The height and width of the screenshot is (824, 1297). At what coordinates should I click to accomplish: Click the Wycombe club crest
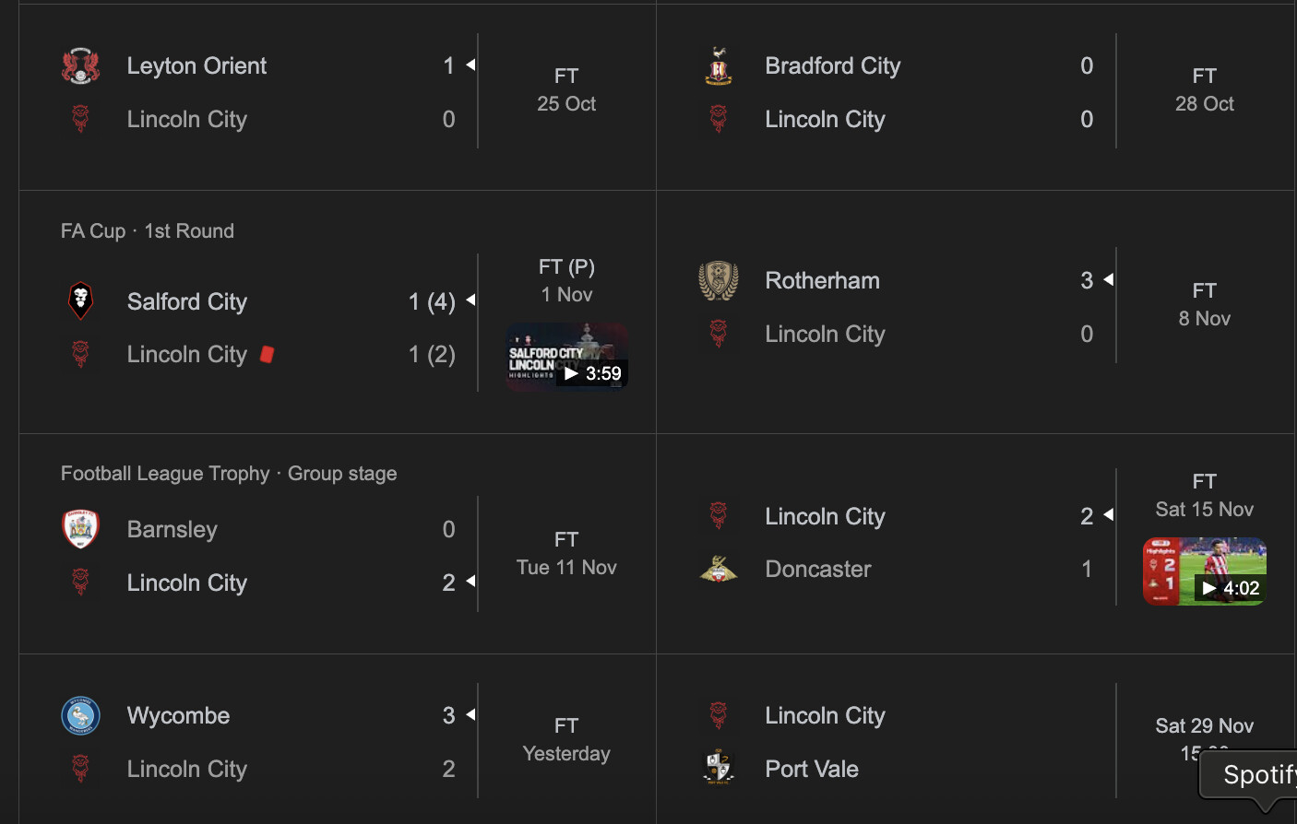click(80, 716)
